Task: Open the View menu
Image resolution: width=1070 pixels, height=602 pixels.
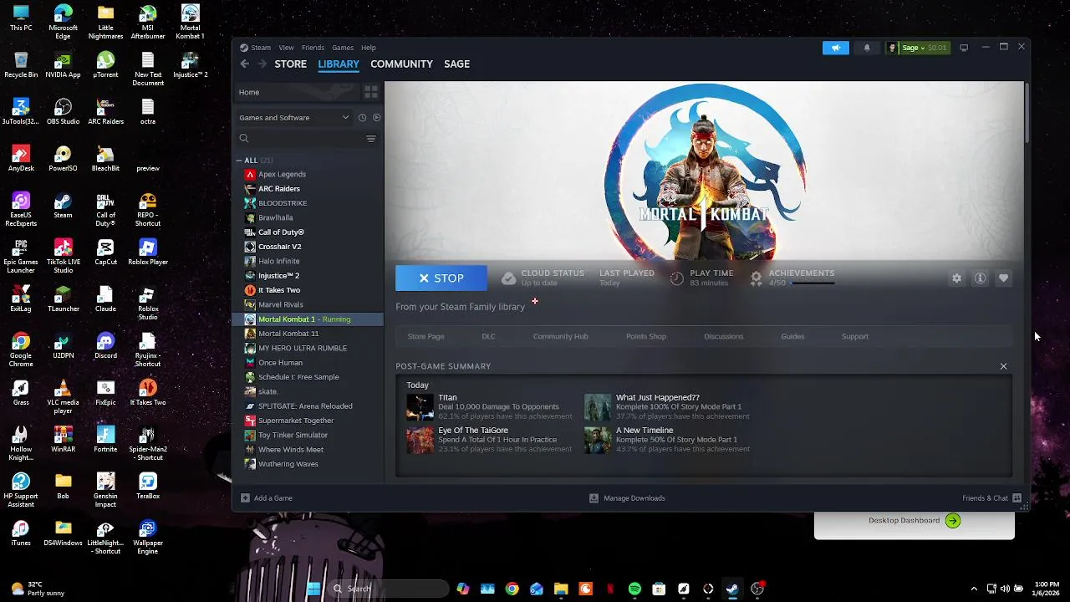Action: click(x=286, y=48)
